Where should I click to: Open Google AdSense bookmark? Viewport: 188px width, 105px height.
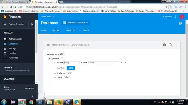pos(126,11)
